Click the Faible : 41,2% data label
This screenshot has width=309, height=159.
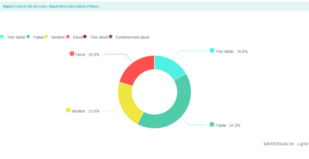pyautogui.click(x=228, y=125)
